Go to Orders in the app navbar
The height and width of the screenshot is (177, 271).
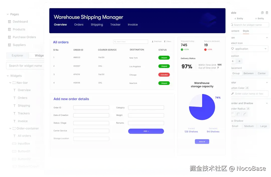79,25
